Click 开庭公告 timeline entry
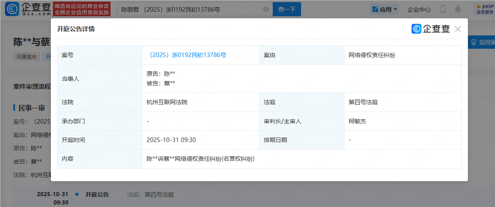The image size is (495, 207). [97, 195]
